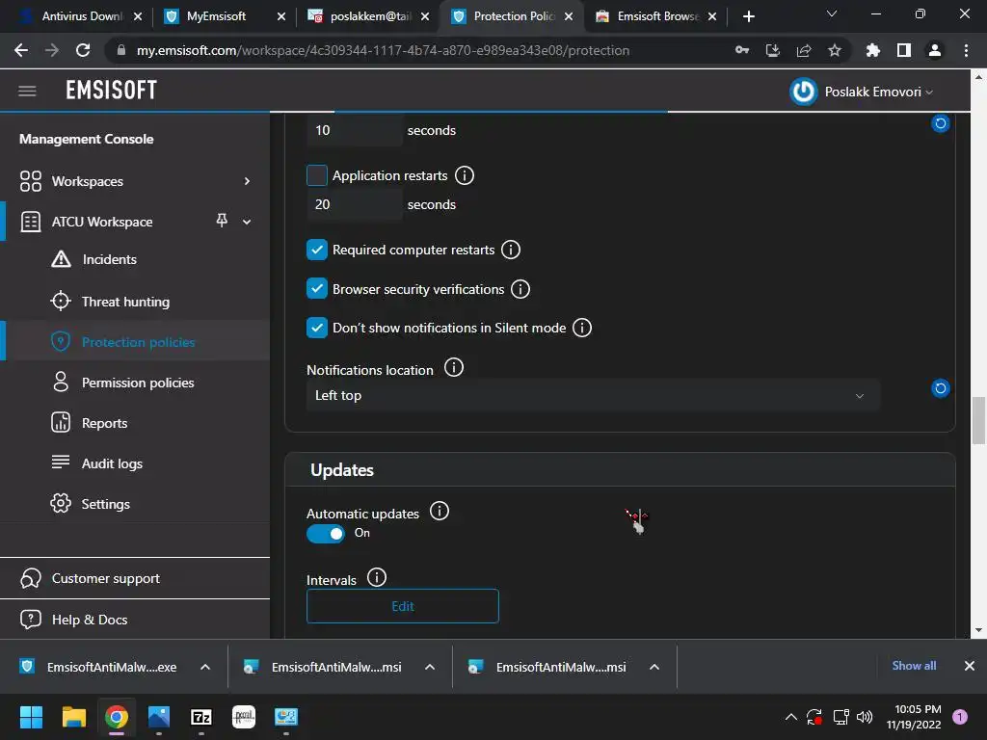This screenshot has height=740, width=987.
Task: Open workspace Settings
Action: (x=106, y=504)
